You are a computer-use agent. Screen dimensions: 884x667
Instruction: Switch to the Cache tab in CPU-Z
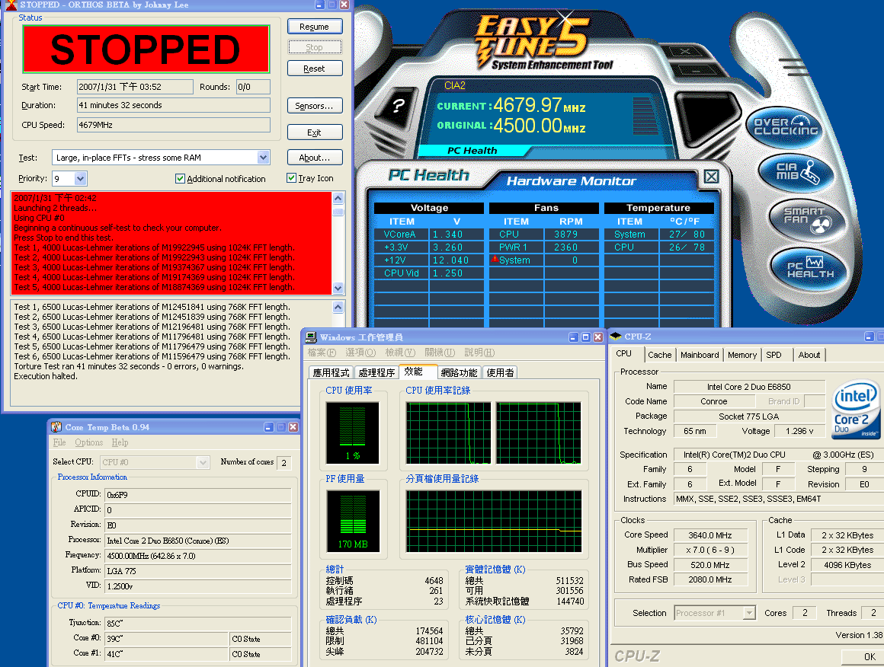tap(660, 355)
